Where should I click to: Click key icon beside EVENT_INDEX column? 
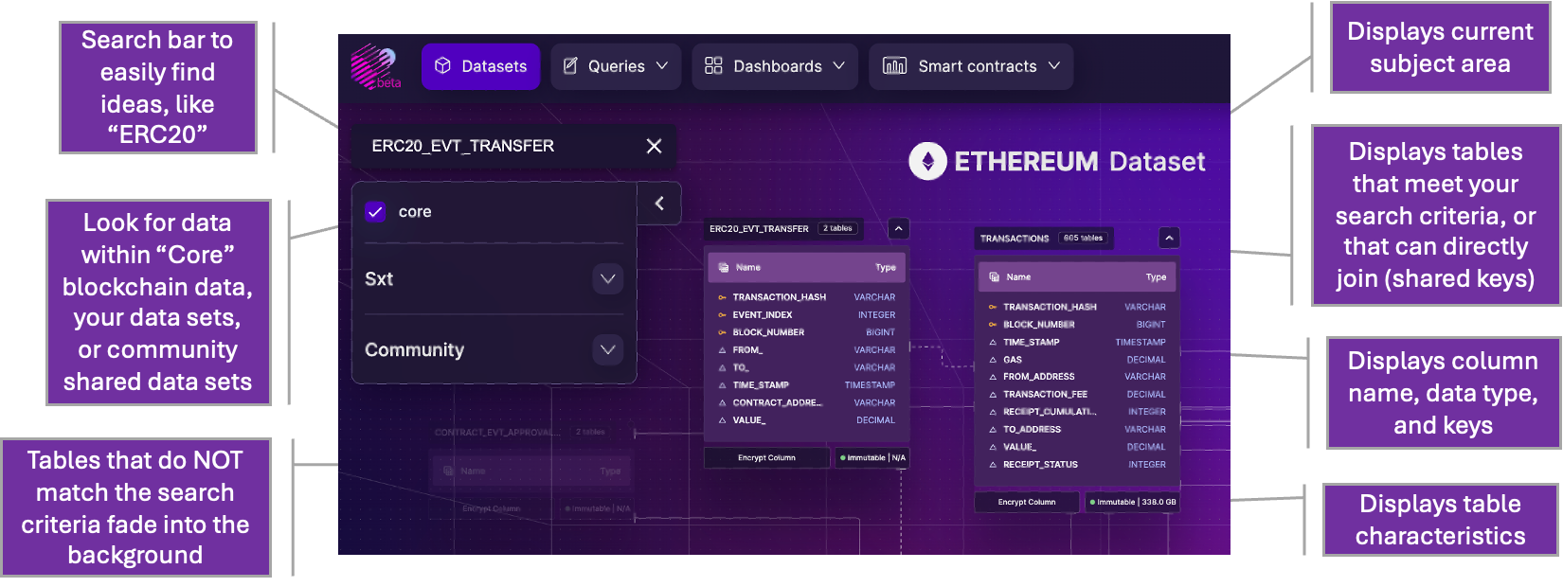coord(722,315)
